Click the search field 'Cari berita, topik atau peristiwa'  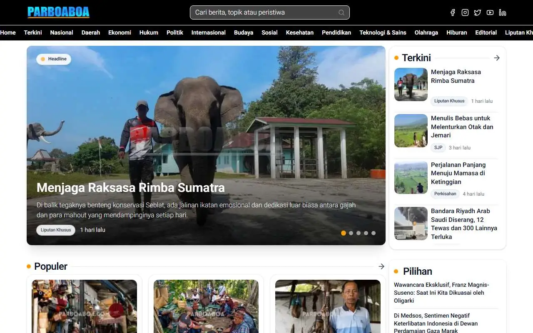(270, 12)
